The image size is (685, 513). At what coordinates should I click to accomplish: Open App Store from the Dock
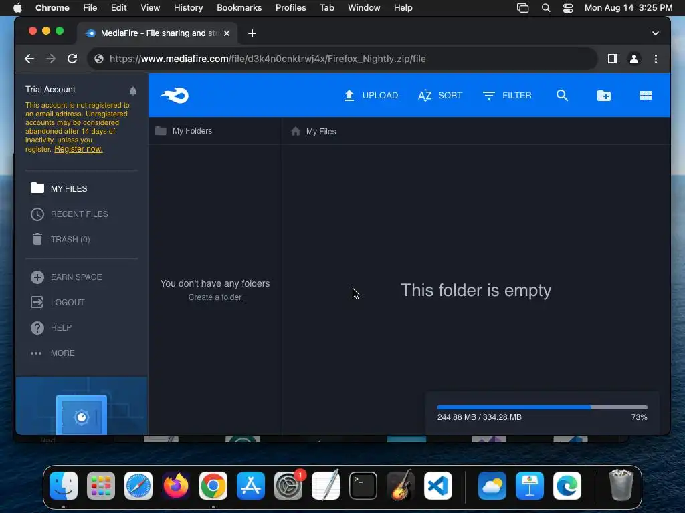tap(251, 486)
